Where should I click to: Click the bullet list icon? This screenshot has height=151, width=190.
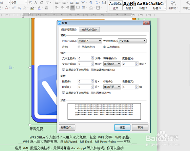(57, 2)
